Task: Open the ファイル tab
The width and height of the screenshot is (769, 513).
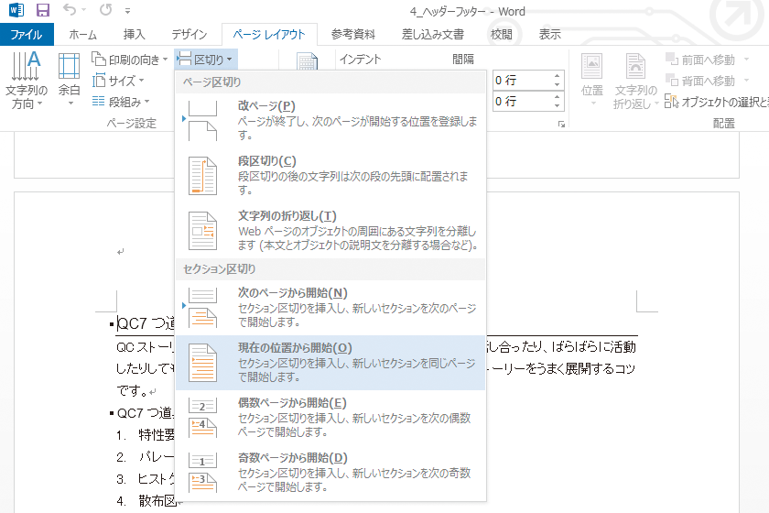Action: [x=27, y=35]
